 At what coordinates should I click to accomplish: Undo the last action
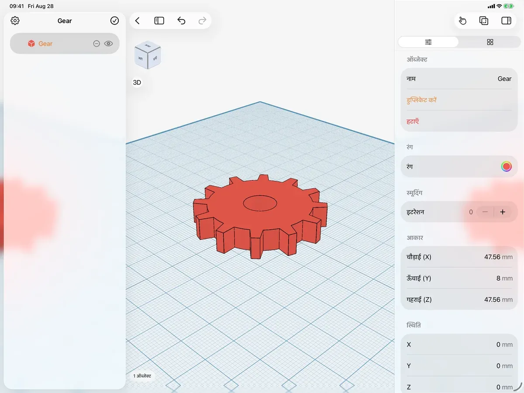coord(181,21)
